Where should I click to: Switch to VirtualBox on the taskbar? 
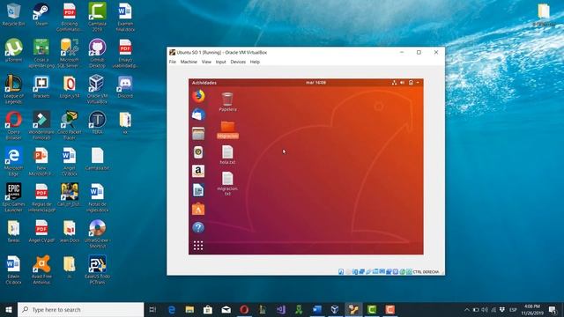(335, 309)
